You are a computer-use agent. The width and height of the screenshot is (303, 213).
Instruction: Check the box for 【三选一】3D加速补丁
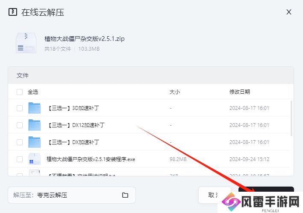(20, 108)
